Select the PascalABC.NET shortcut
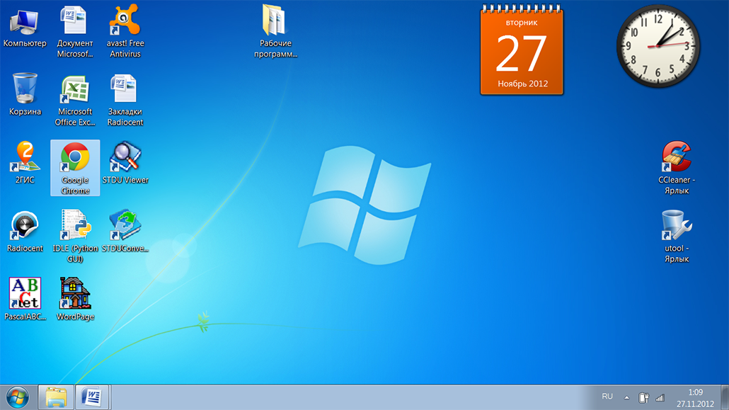729x410 pixels. [25, 300]
